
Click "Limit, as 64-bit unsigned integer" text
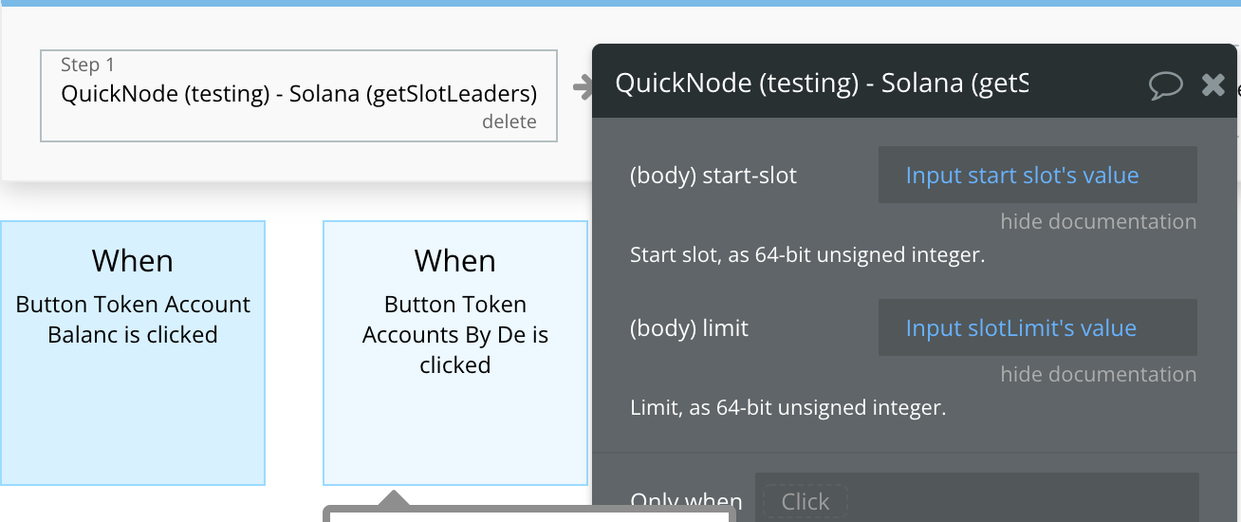coord(788,408)
